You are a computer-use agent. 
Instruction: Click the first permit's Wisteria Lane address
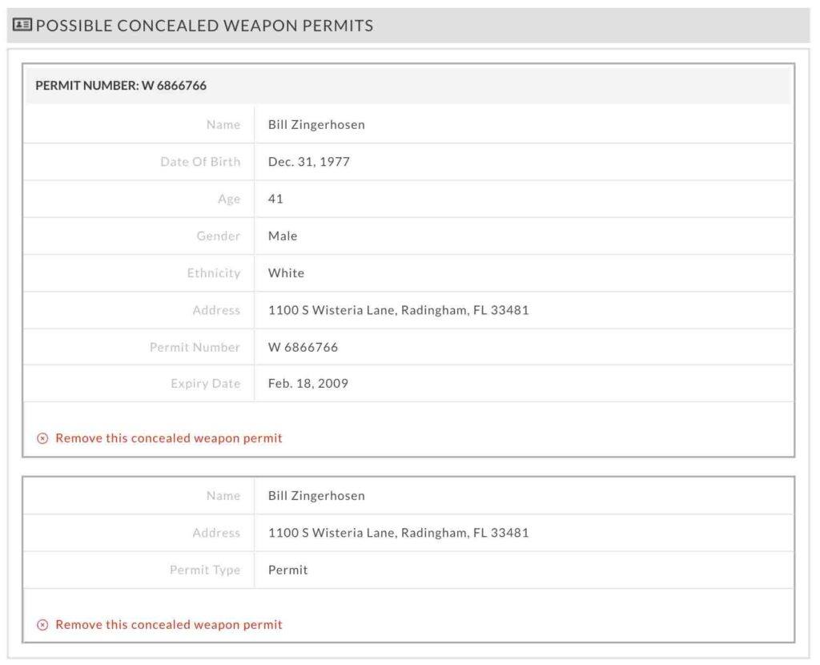[x=399, y=310]
